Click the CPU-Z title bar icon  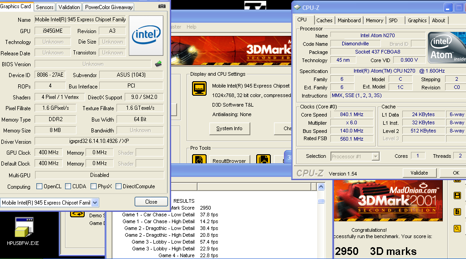297,7
